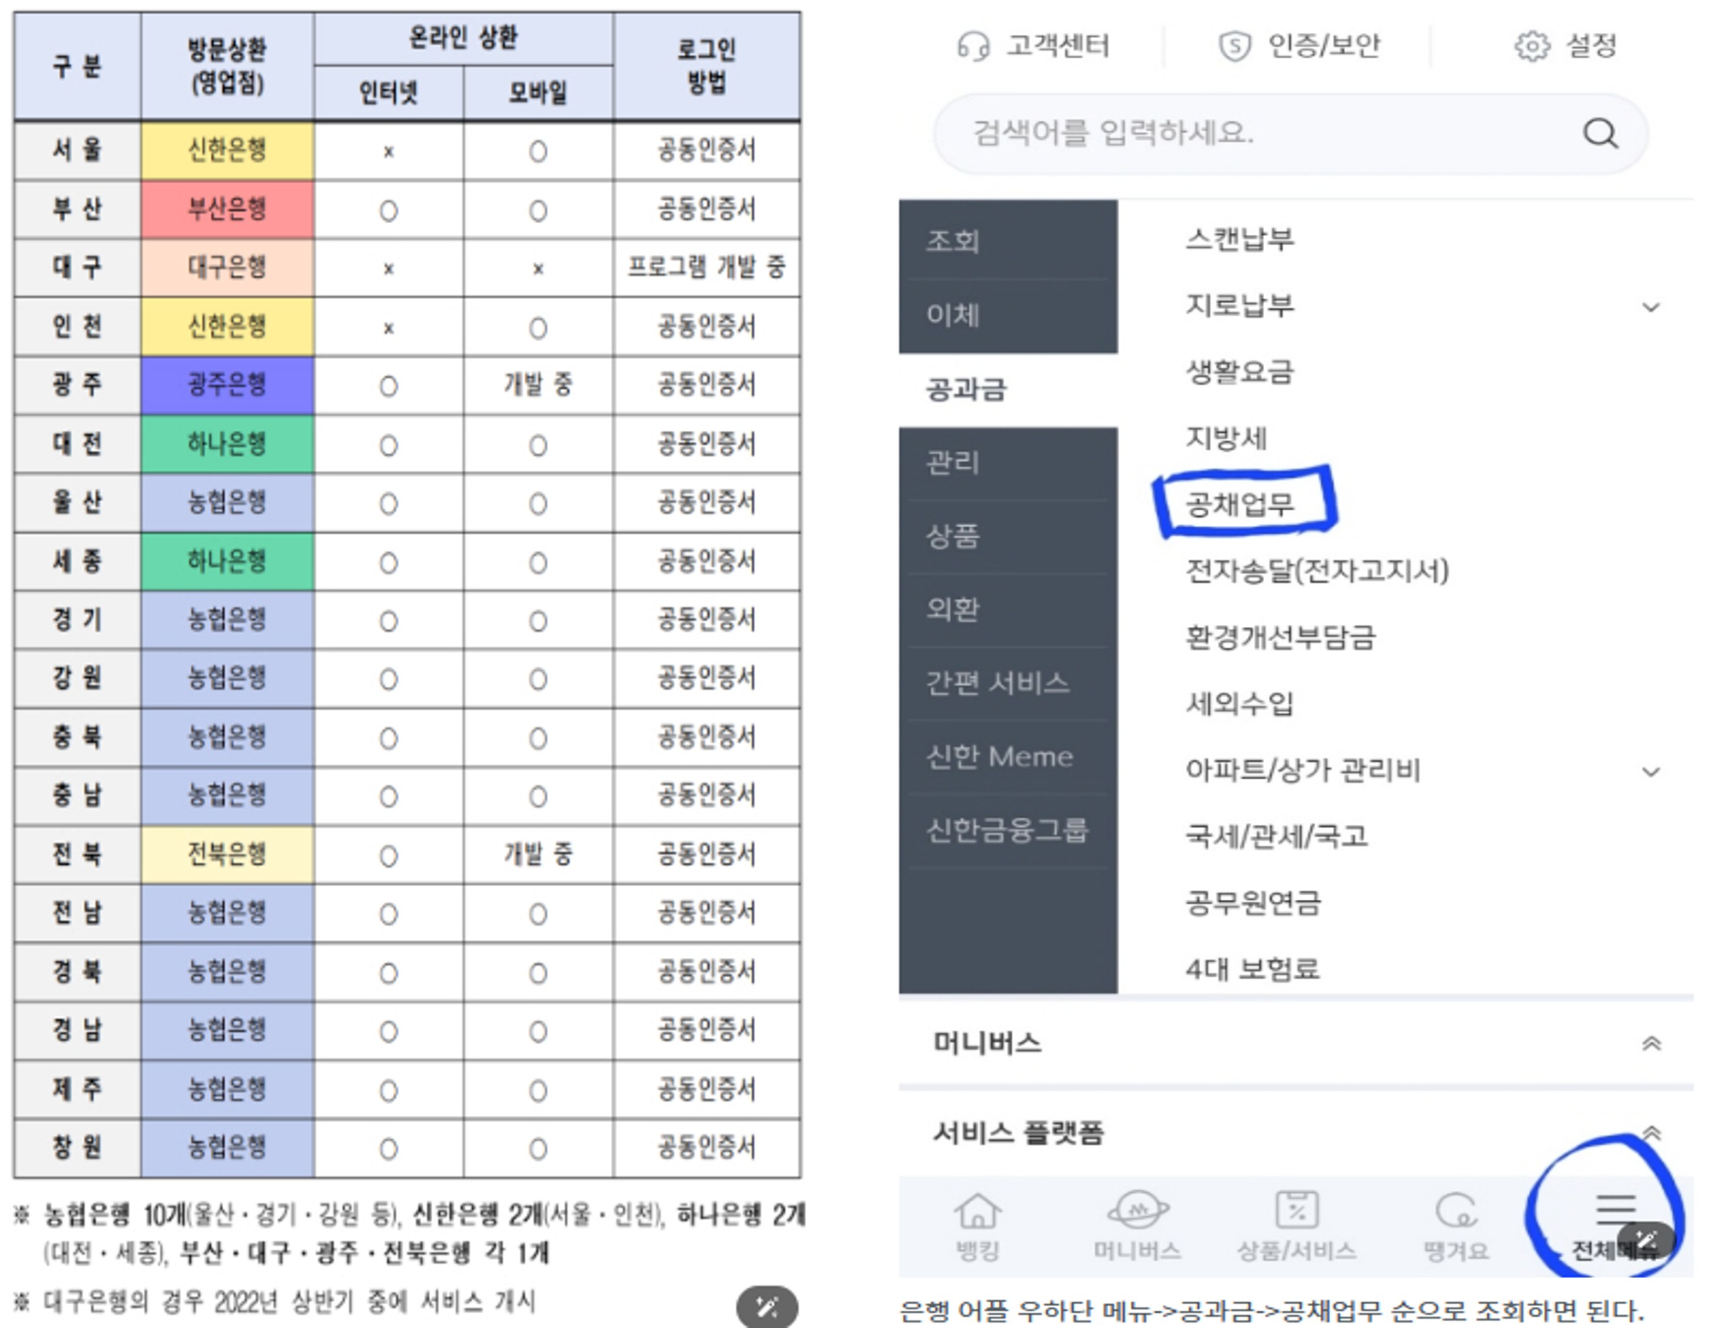
Task: Open 지방세 menu item
Action: [x=1225, y=438]
